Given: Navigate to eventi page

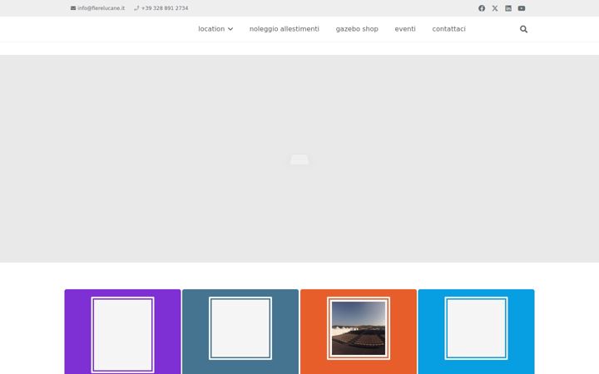Looking at the screenshot, I should click(405, 29).
